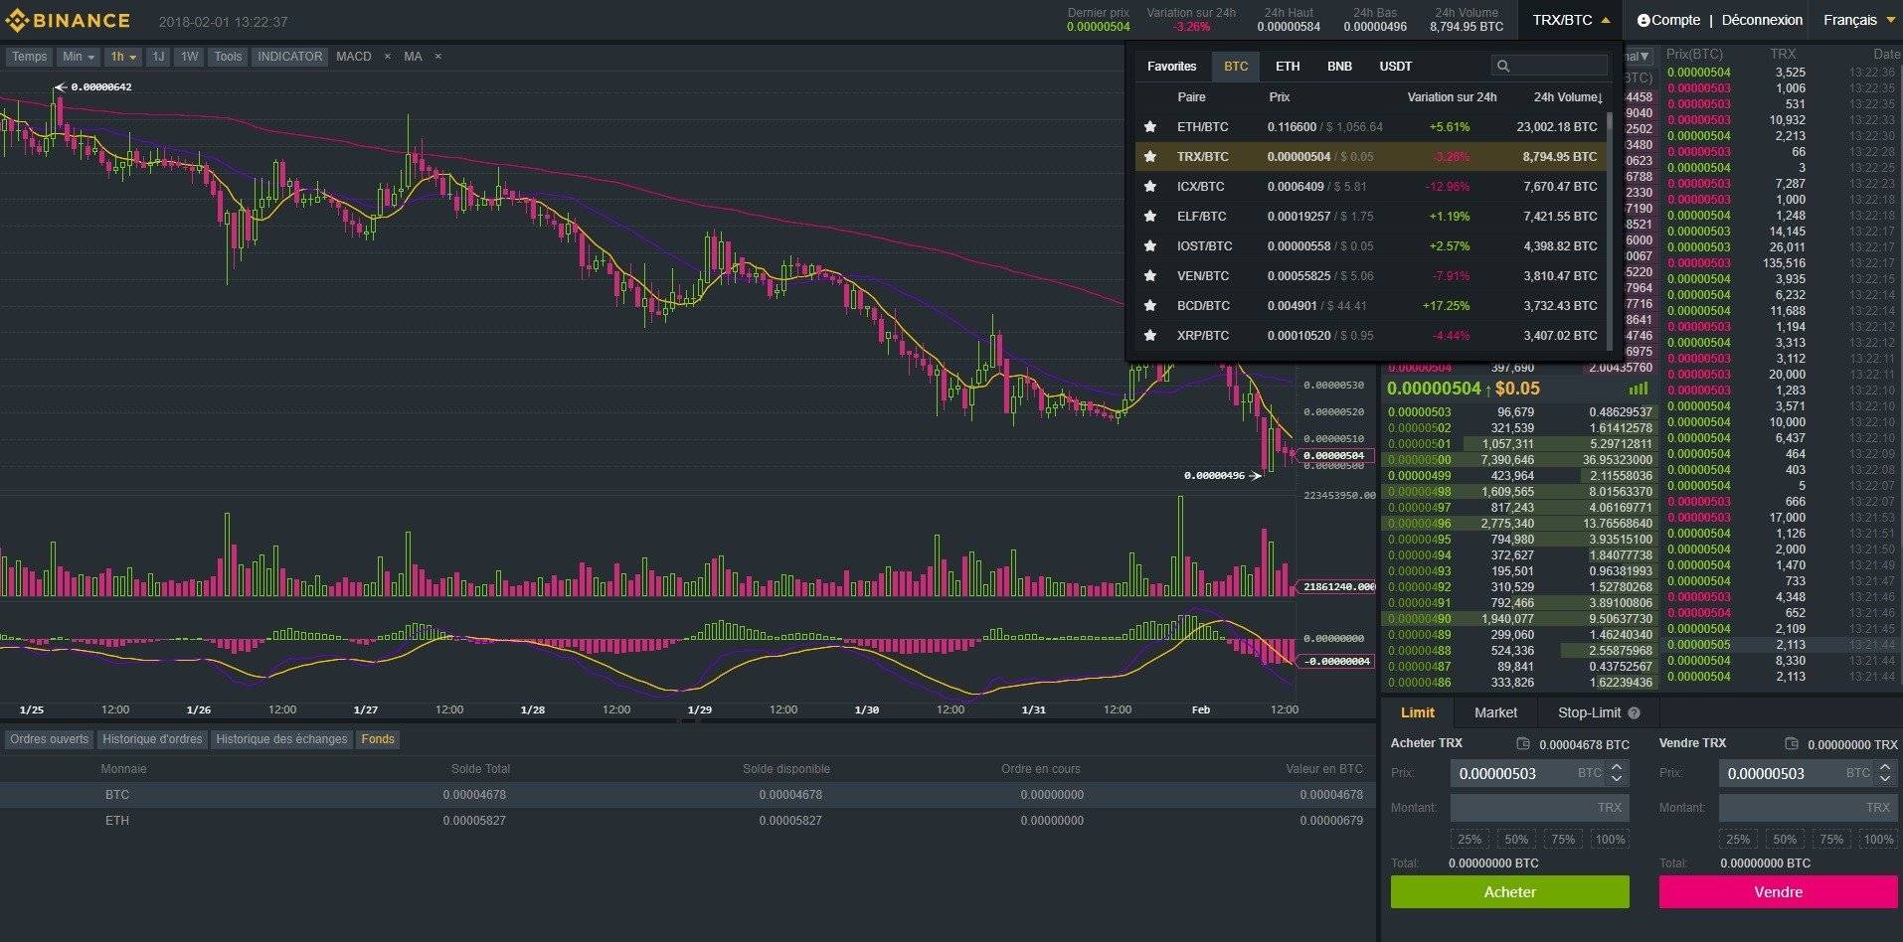Screen dimensions: 1903x942
Task: Click the magnifier icon in the pair search box
Action: (1503, 66)
